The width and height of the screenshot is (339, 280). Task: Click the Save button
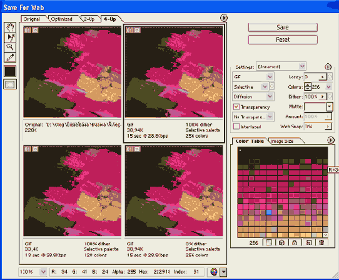(283, 28)
